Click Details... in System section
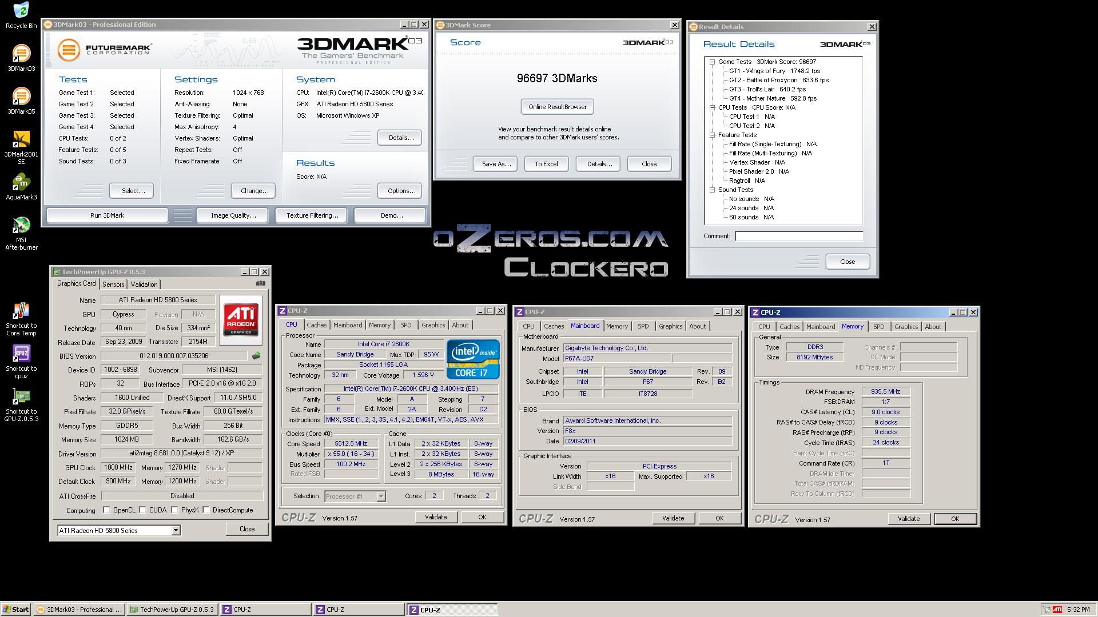Image resolution: width=1098 pixels, height=617 pixels. point(400,138)
